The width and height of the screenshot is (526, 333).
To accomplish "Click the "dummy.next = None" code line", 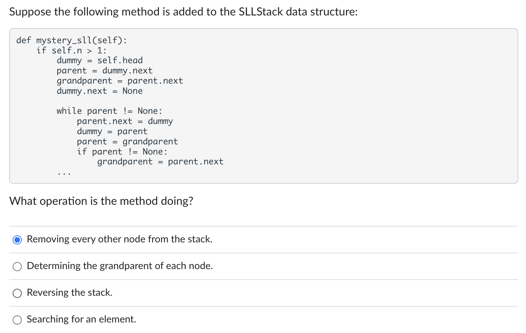I will click(100, 91).
